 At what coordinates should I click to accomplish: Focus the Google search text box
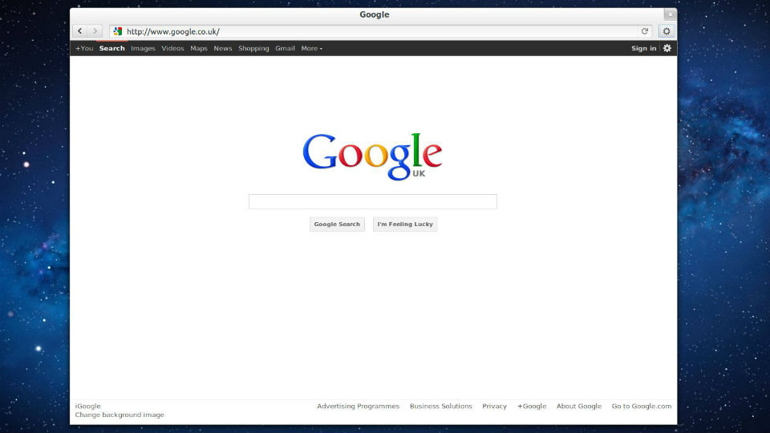[373, 201]
